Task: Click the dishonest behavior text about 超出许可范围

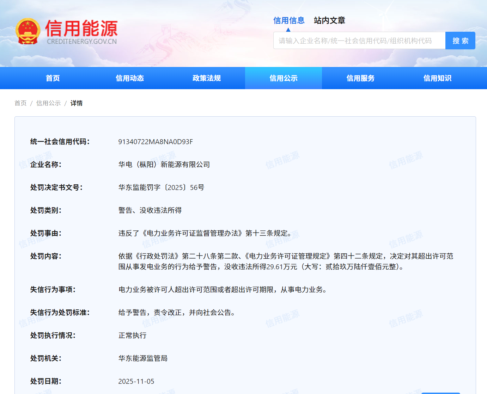Action: pyautogui.click(x=223, y=290)
